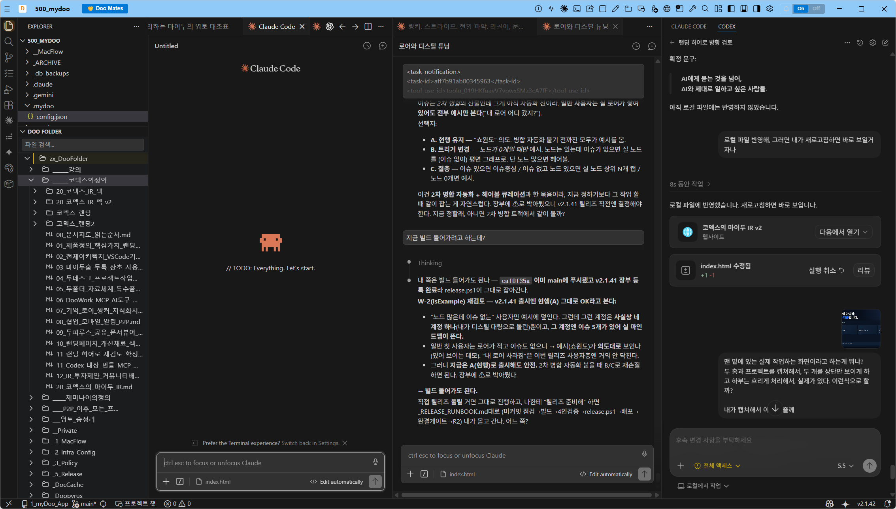Click the 파일 검색 search field
The width and height of the screenshot is (896, 509).
83,144
